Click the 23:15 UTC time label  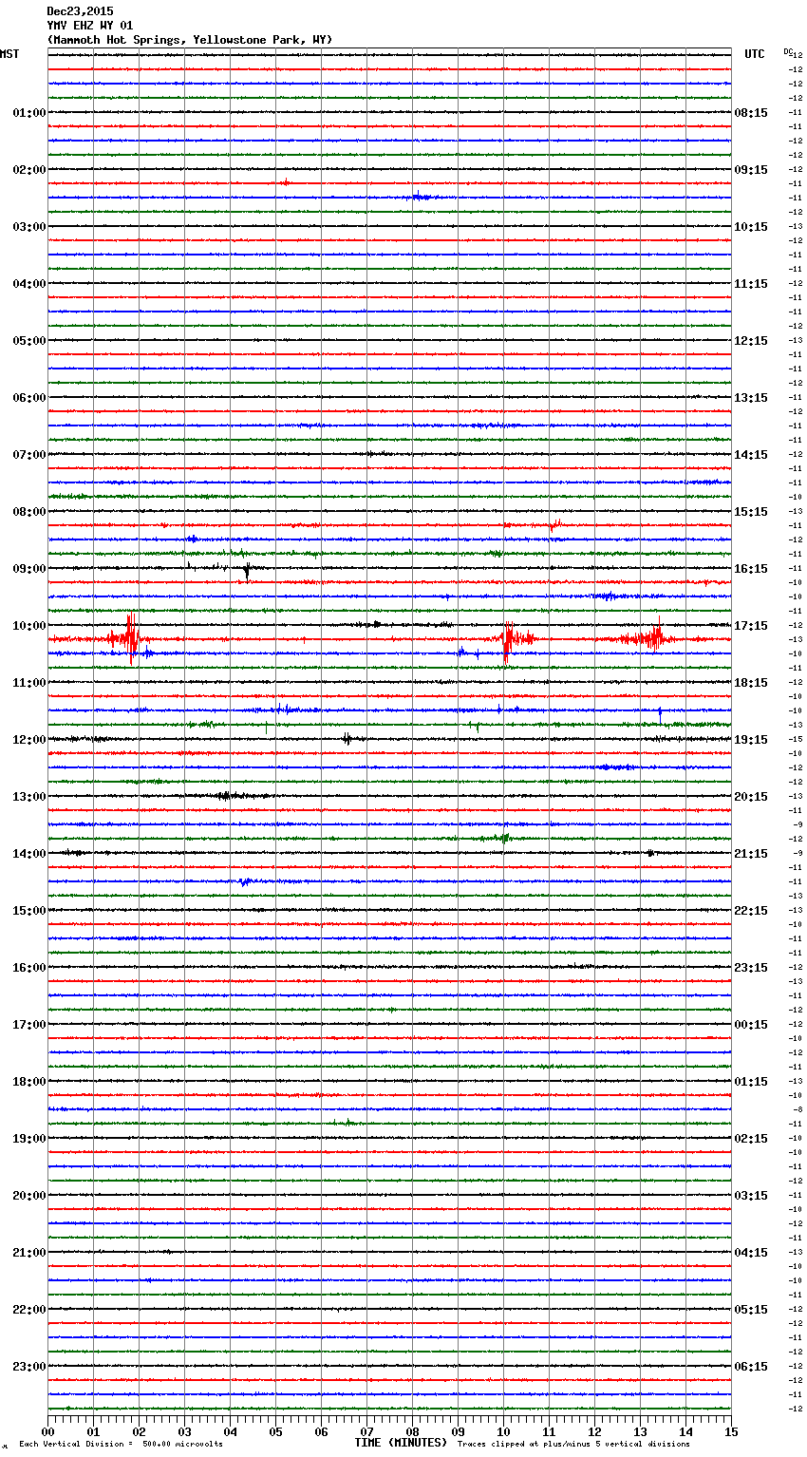[751, 968]
